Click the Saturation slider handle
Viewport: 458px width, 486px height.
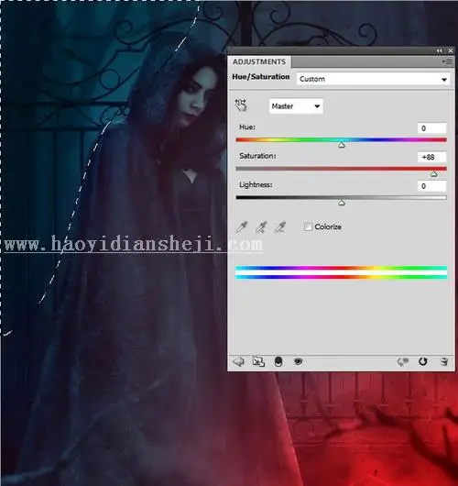434,174
